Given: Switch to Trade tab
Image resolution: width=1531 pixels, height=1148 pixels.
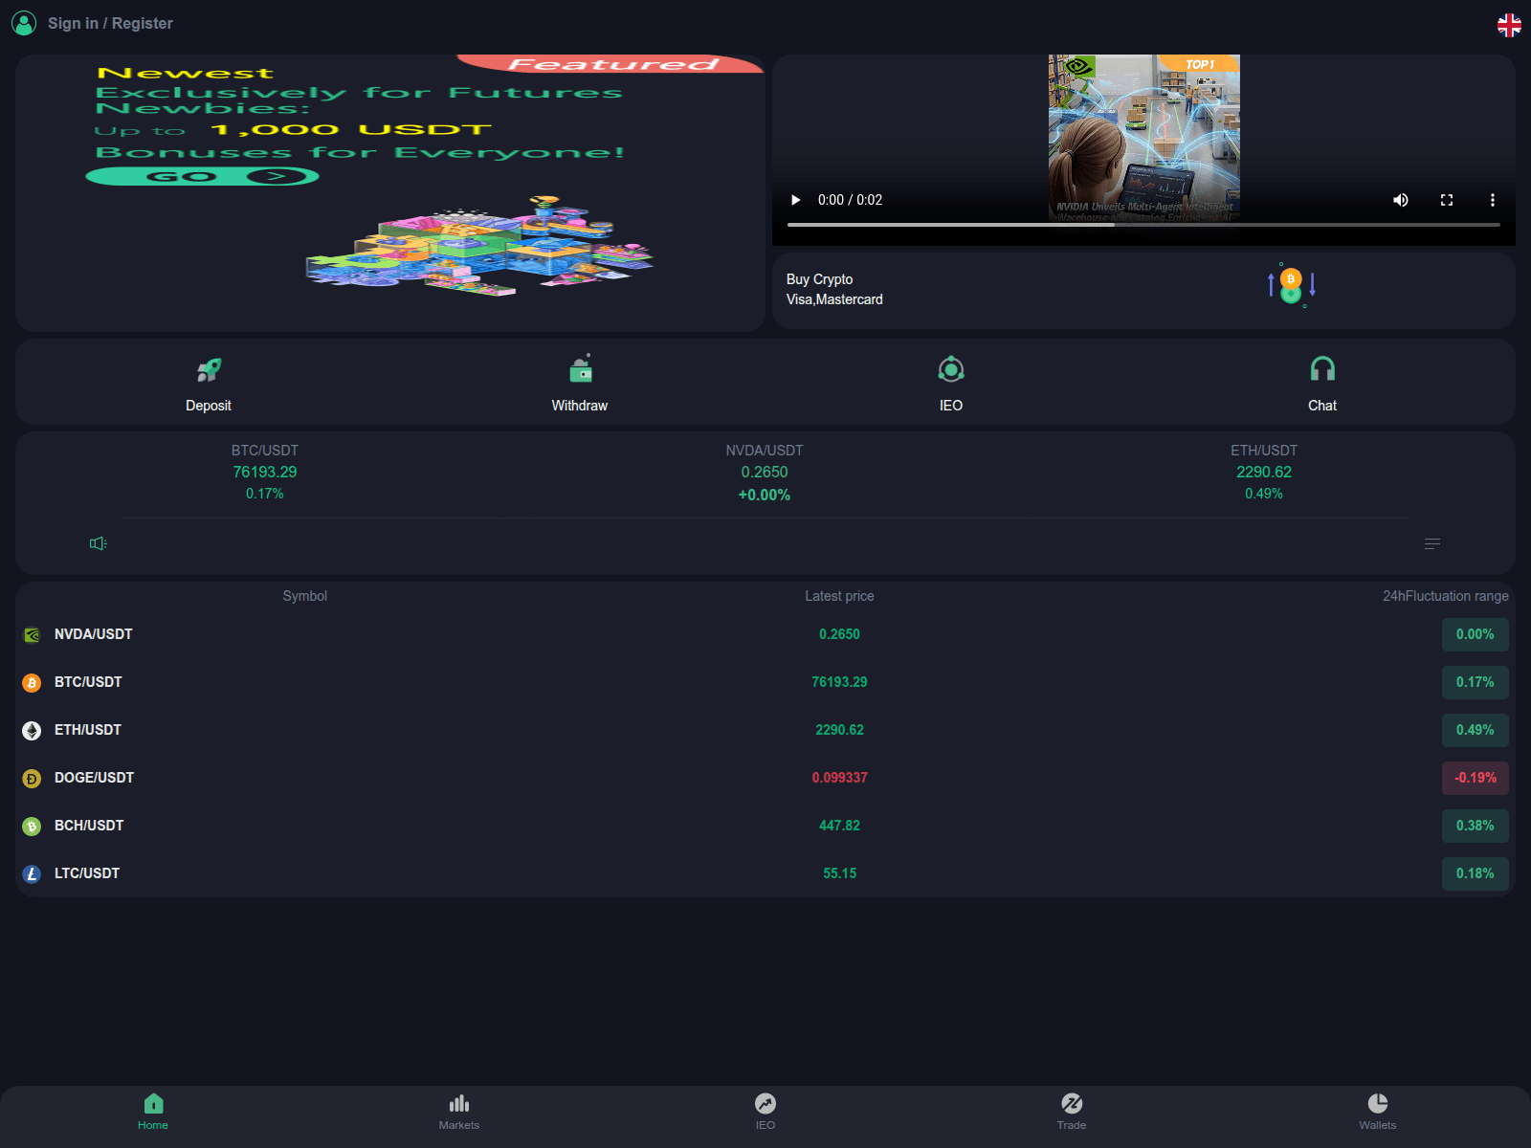Looking at the screenshot, I should point(1072,1112).
